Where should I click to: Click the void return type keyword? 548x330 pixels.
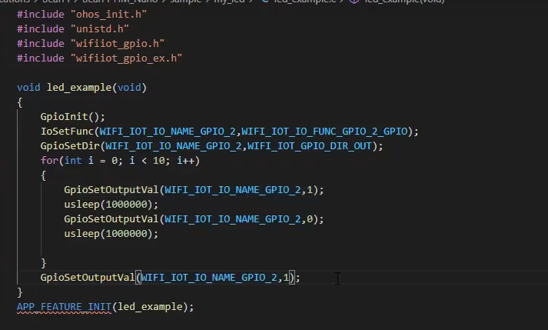(28, 87)
